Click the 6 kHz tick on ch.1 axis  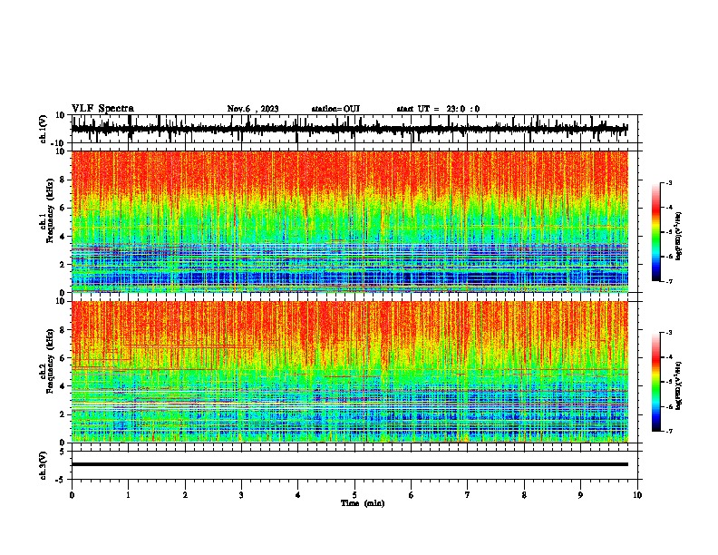point(63,208)
